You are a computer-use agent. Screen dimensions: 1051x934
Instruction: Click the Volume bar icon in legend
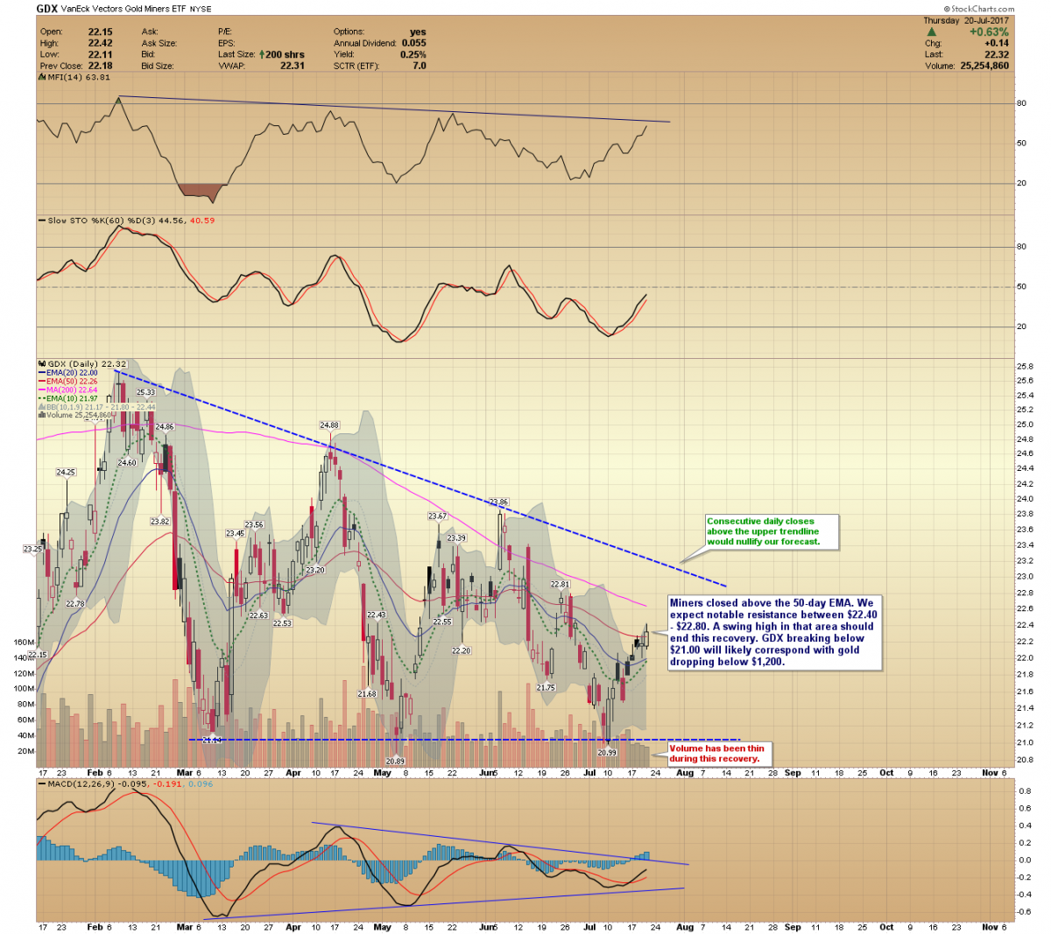[x=40, y=415]
